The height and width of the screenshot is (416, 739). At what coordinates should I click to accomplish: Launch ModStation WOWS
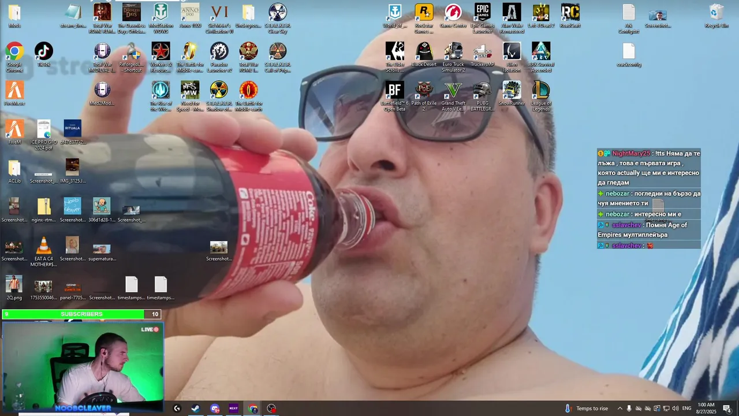(161, 16)
